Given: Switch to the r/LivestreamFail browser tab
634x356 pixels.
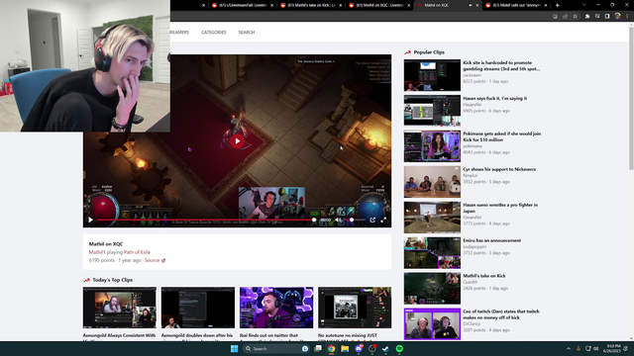Looking at the screenshot, I should click(242, 5).
